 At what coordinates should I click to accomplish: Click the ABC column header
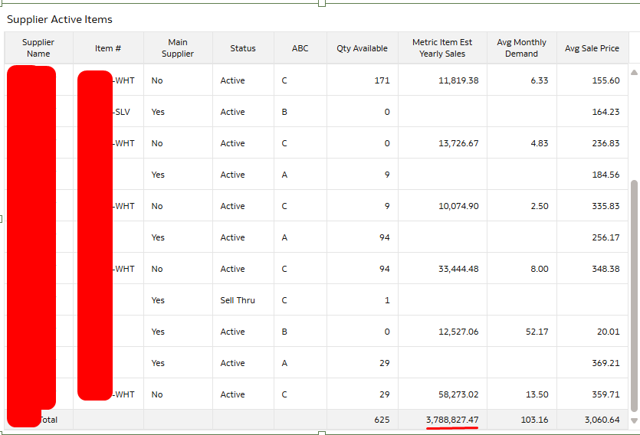(300, 48)
